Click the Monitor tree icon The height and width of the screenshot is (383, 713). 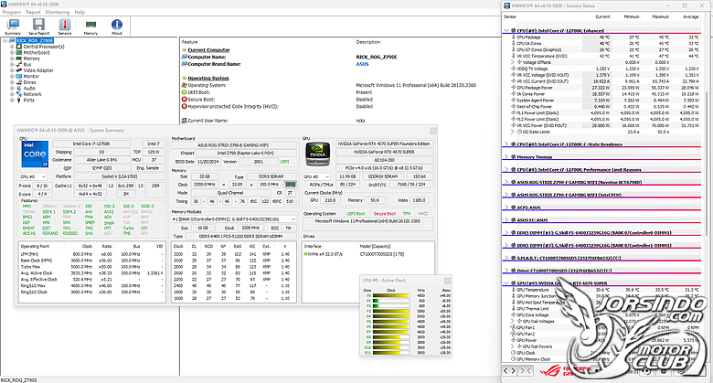pos(19,77)
